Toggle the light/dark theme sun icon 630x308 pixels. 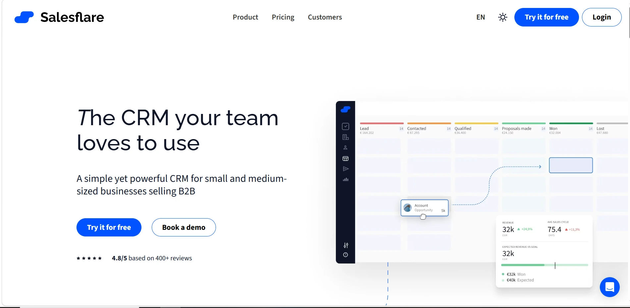point(502,17)
